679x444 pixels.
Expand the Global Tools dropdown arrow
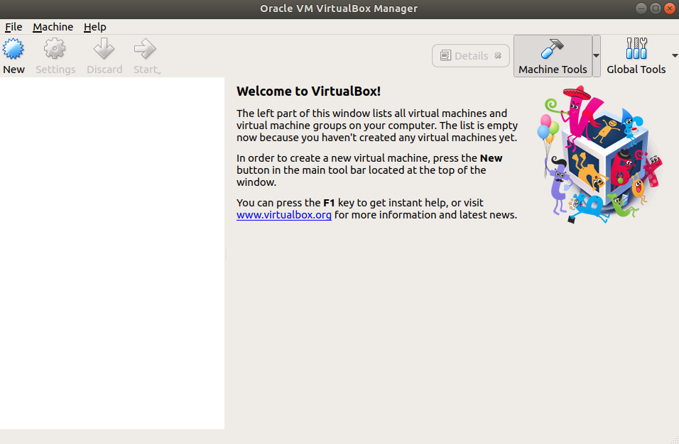[675, 56]
